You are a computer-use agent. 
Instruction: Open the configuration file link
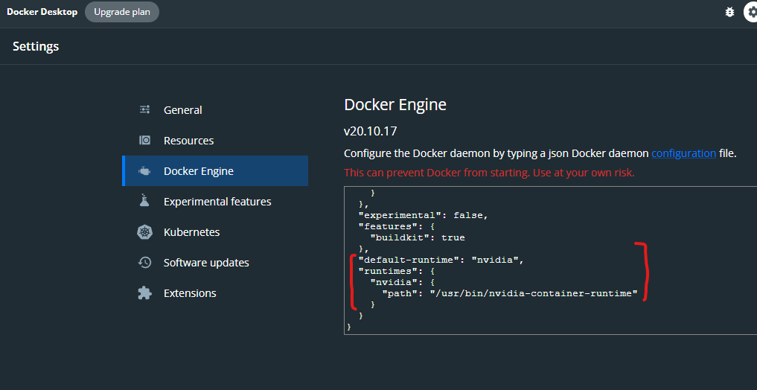point(683,153)
